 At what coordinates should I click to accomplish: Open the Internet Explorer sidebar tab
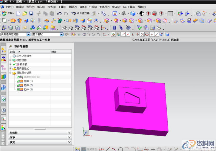(4, 99)
